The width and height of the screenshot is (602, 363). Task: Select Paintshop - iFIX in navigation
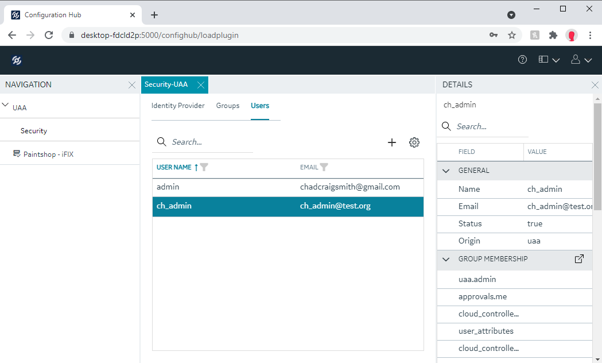(48, 154)
